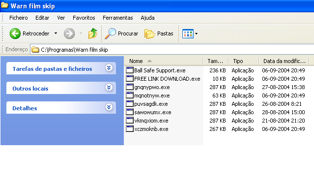Click the 63 KB size value
The width and height of the screenshot is (314, 189).
(x=219, y=95)
